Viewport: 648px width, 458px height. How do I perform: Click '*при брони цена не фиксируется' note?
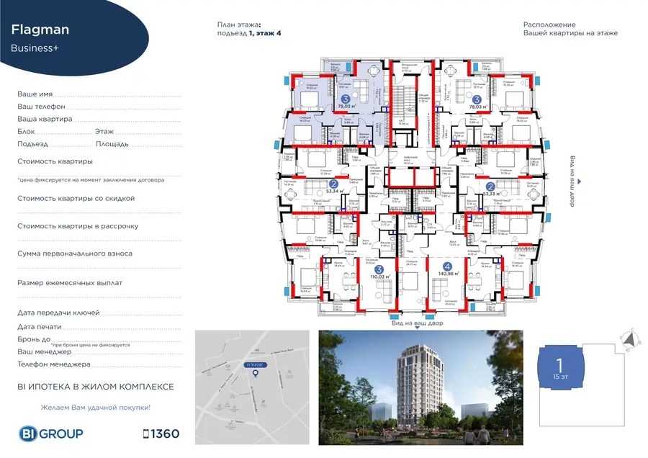91,345
